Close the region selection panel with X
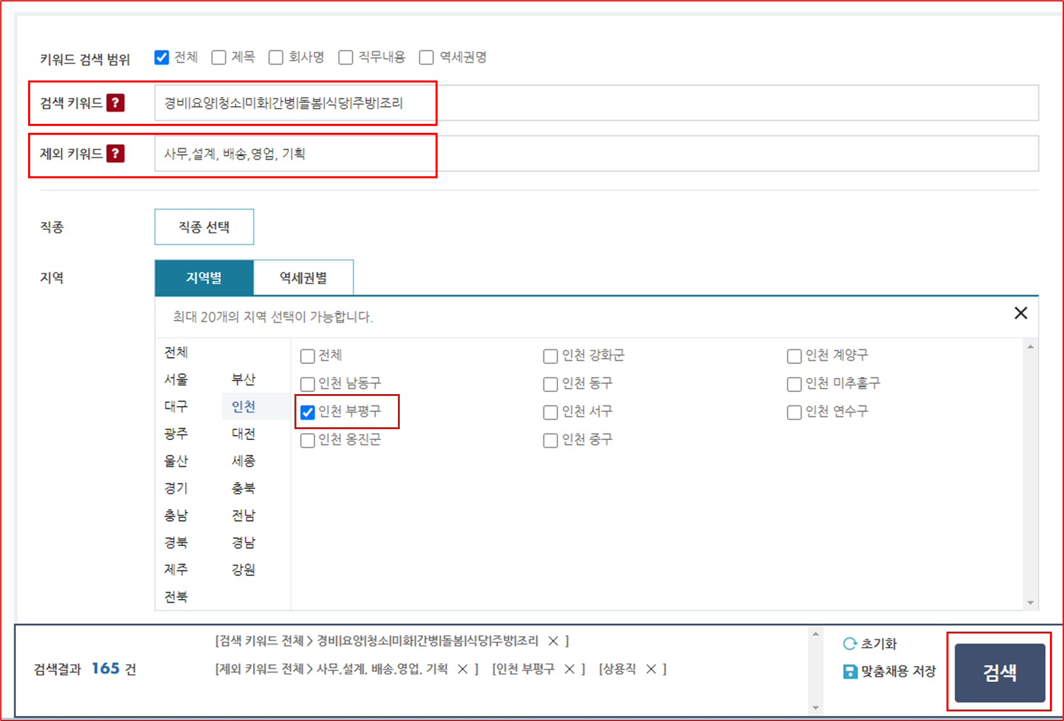This screenshot has height=721, width=1064. click(x=1021, y=313)
